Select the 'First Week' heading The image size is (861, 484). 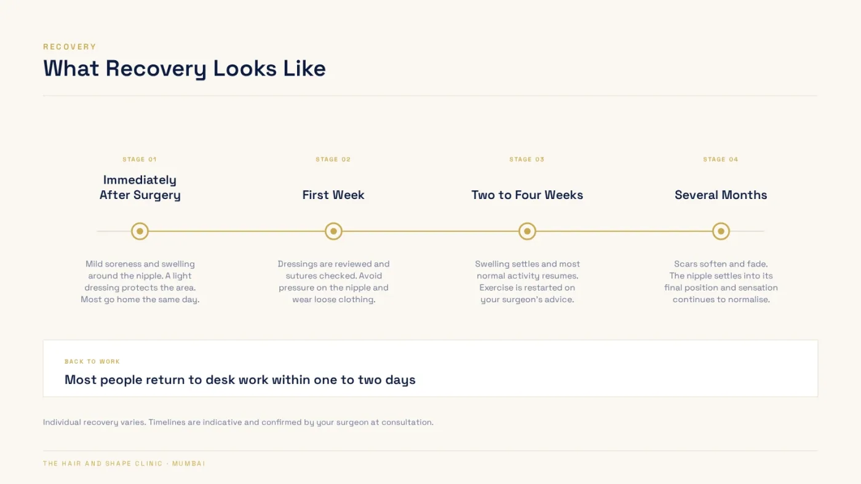(333, 195)
